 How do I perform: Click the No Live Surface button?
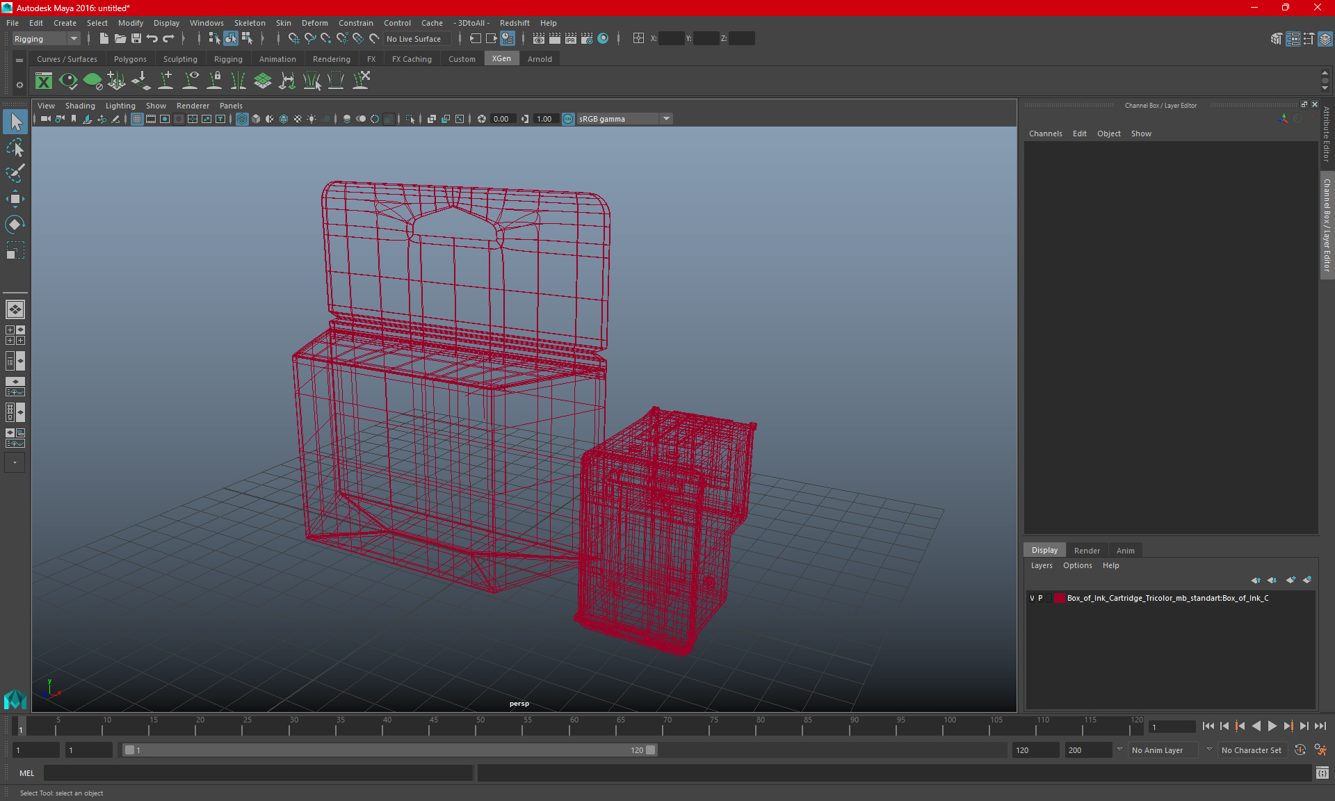click(x=414, y=39)
